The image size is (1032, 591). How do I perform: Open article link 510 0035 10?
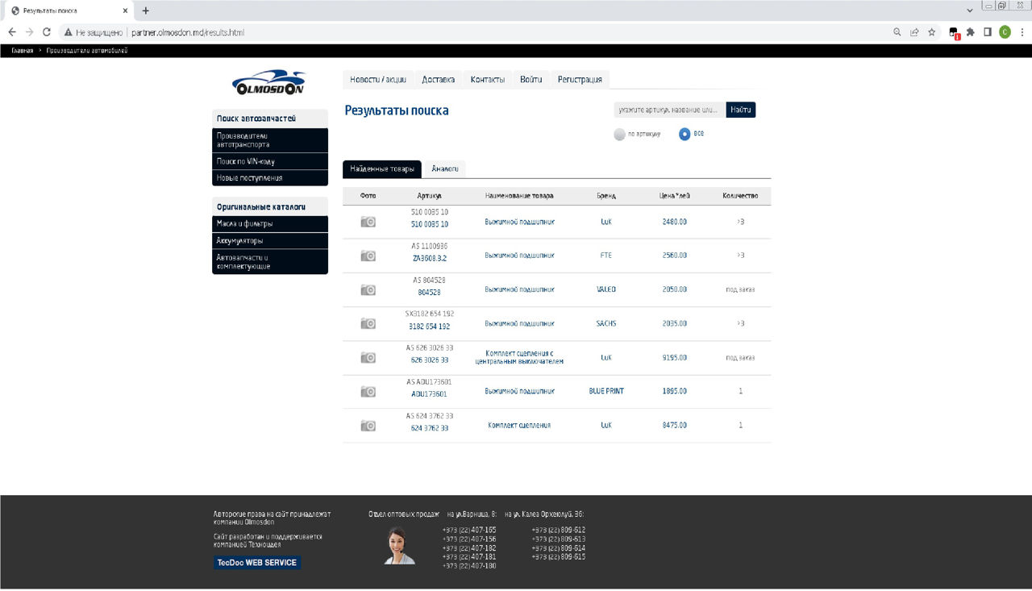[x=430, y=224]
